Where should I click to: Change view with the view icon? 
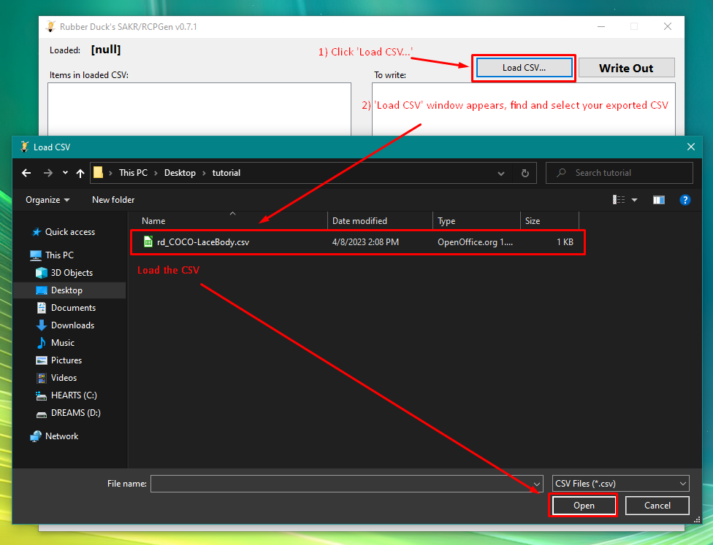[x=619, y=200]
